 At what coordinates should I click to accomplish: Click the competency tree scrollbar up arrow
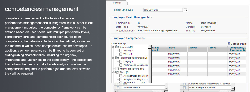150,47
